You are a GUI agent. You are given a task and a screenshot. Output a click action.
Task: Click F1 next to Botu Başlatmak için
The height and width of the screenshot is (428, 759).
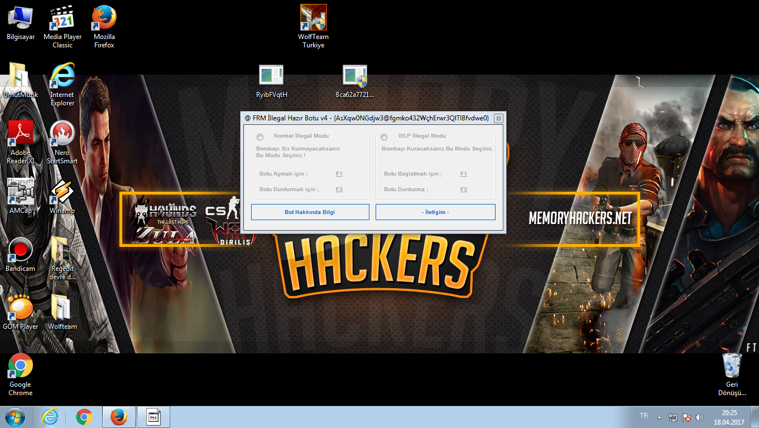point(464,174)
